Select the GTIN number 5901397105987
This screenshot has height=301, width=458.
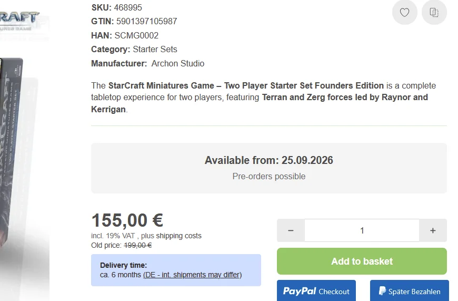(147, 22)
